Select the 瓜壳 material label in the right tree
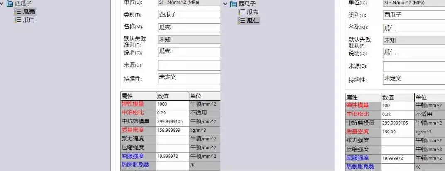This screenshot has width=445, height=171. click(x=252, y=12)
